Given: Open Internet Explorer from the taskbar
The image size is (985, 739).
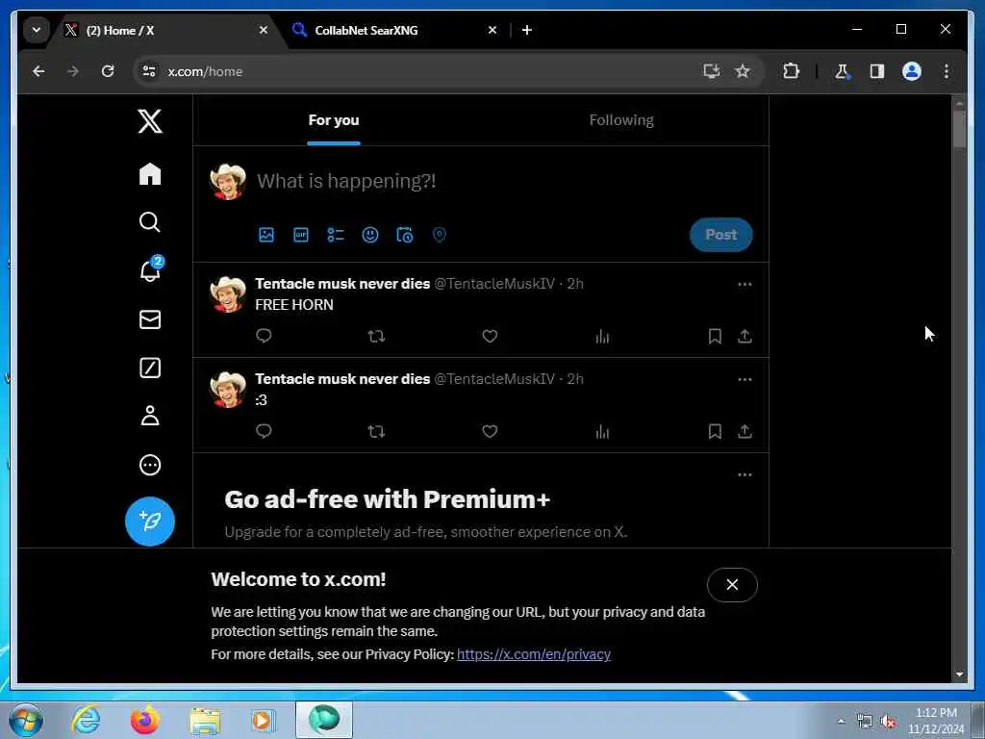Looking at the screenshot, I should tap(86, 720).
